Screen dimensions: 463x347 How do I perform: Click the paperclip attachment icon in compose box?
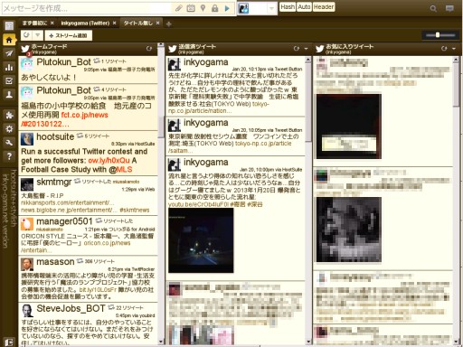click(179, 8)
